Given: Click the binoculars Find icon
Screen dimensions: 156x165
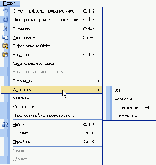Looking at the screenshot, I should [5, 125].
